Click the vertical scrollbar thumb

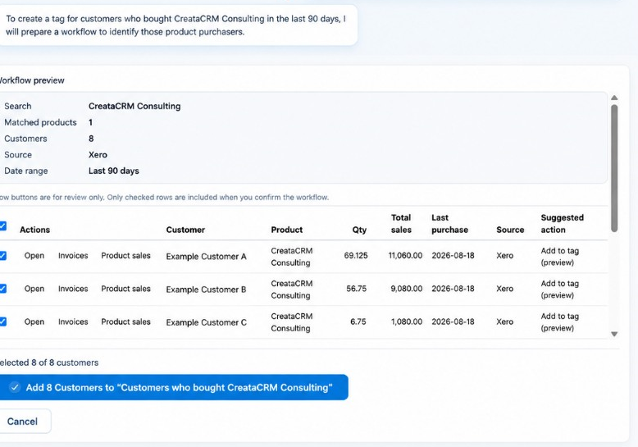click(x=614, y=168)
